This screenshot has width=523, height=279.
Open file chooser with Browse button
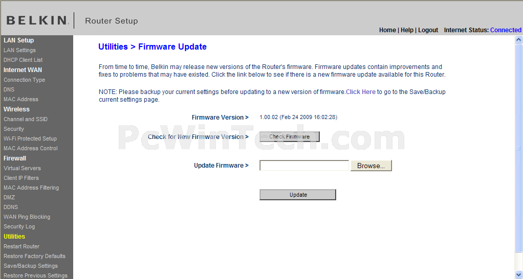click(x=371, y=166)
